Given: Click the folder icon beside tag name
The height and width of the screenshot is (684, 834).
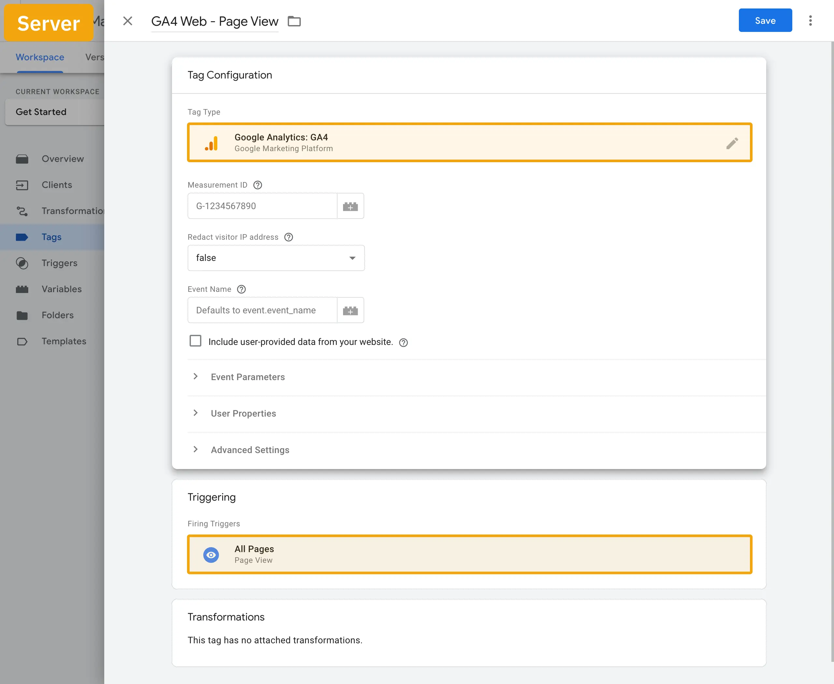Looking at the screenshot, I should (294, 21).
